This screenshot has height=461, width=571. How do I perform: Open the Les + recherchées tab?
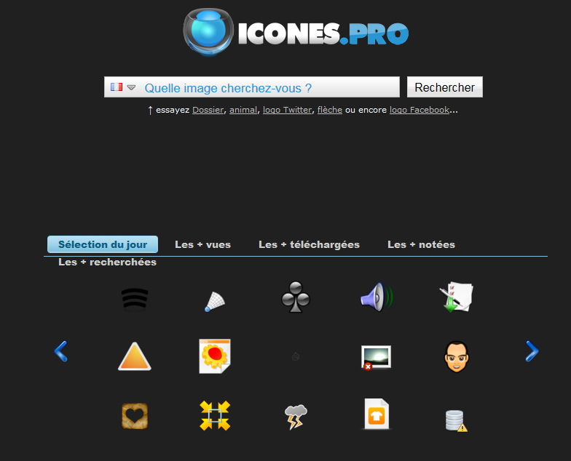(108, 262)
